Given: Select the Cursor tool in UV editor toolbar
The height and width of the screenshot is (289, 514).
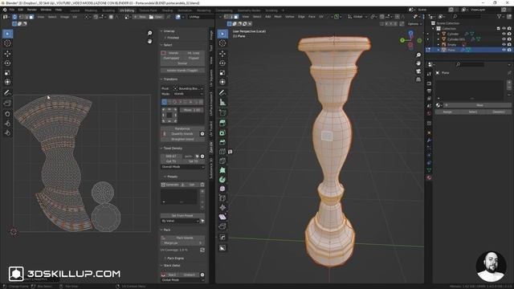Looking at the screenshot, I should pyautogui.click(x=7, y=43).
